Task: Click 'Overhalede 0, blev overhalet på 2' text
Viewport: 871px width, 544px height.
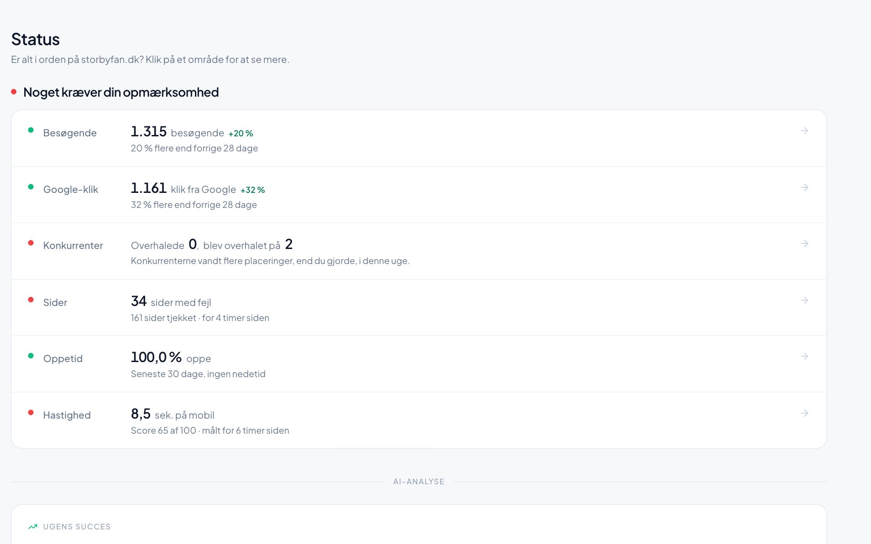Action: [212, 244]
